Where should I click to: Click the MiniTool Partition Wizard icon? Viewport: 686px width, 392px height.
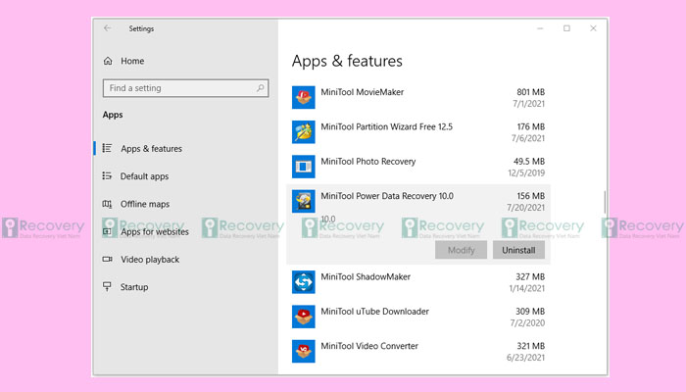click(303, 131)
